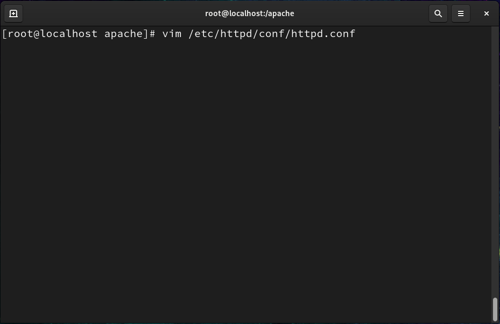
Task: Click localhost in the shell prompt
Action: click(69, 34)
